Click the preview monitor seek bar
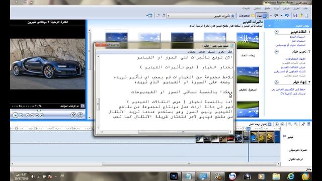Image resolution: width=322 pixels, height=181 pixels. [48, 111]
